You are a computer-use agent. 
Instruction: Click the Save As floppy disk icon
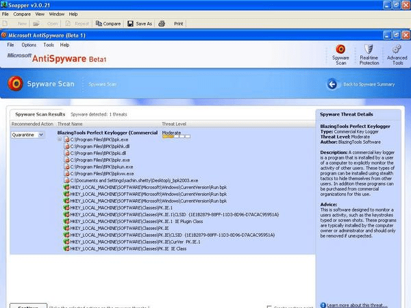(x=131, y=23)
